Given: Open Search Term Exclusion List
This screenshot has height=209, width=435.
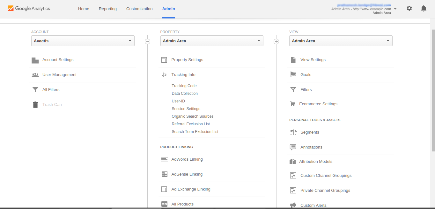Looking at the screenshot, I should pos(195,132).
